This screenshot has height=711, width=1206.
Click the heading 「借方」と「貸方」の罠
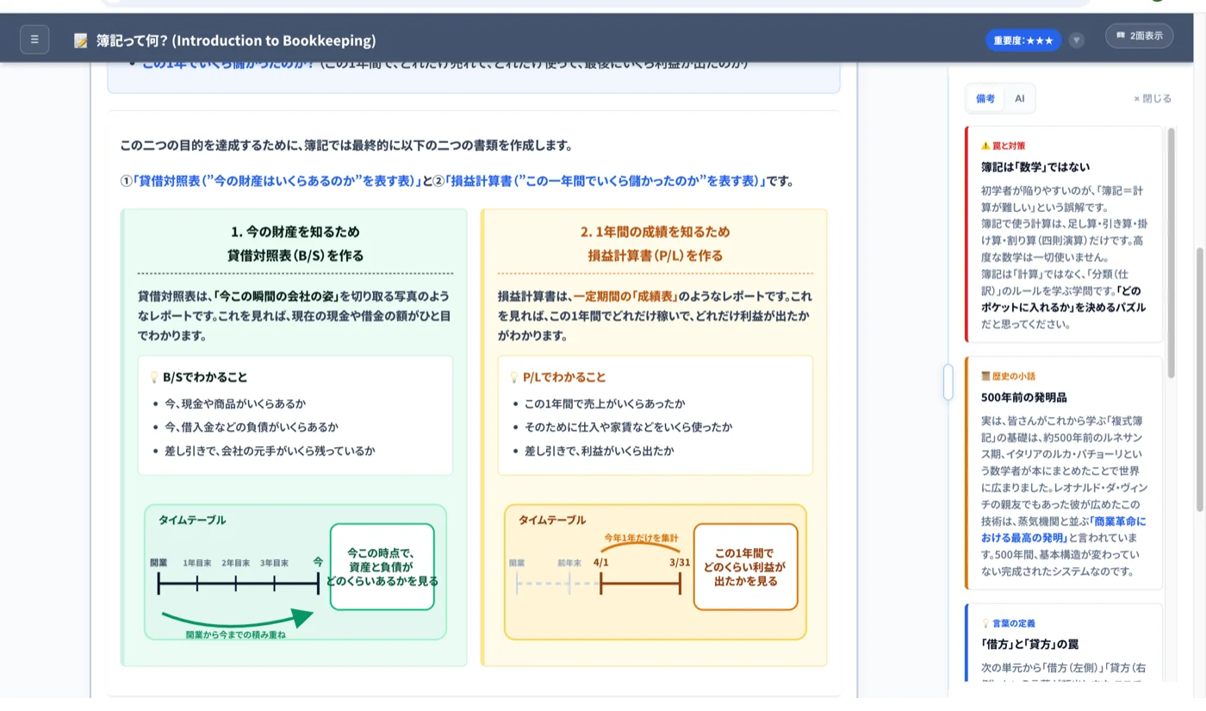[1030, 644]
